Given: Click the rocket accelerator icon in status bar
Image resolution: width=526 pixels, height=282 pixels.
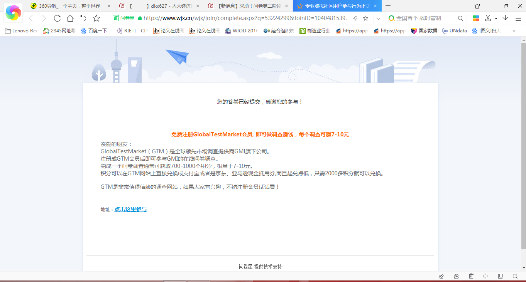Looking at the screenshot, I should click(x=442, y=276).
